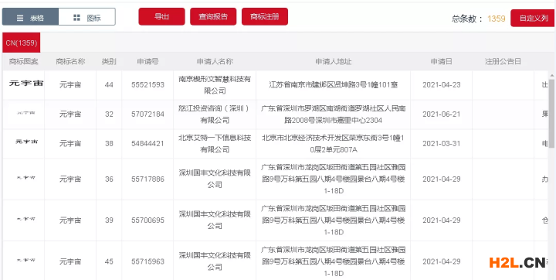Open trademark image for application 55717886
This screenshot has width=556, height=280.
[x=26, y=177]
